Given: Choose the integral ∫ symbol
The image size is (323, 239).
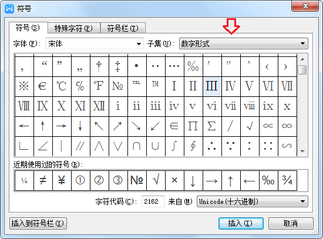Looking at the screenshot, I should click(x=174, y=146).
